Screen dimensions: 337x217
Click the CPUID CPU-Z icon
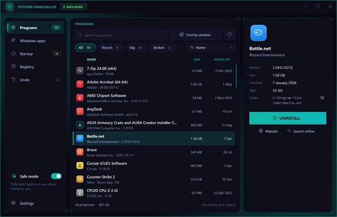coord(80,193)
